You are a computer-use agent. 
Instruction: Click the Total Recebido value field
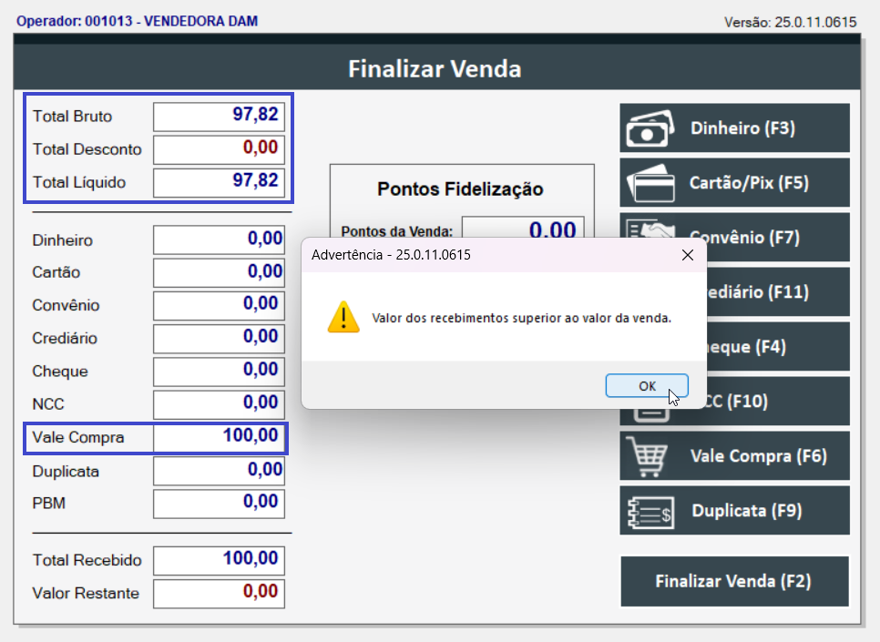point(219,560)
